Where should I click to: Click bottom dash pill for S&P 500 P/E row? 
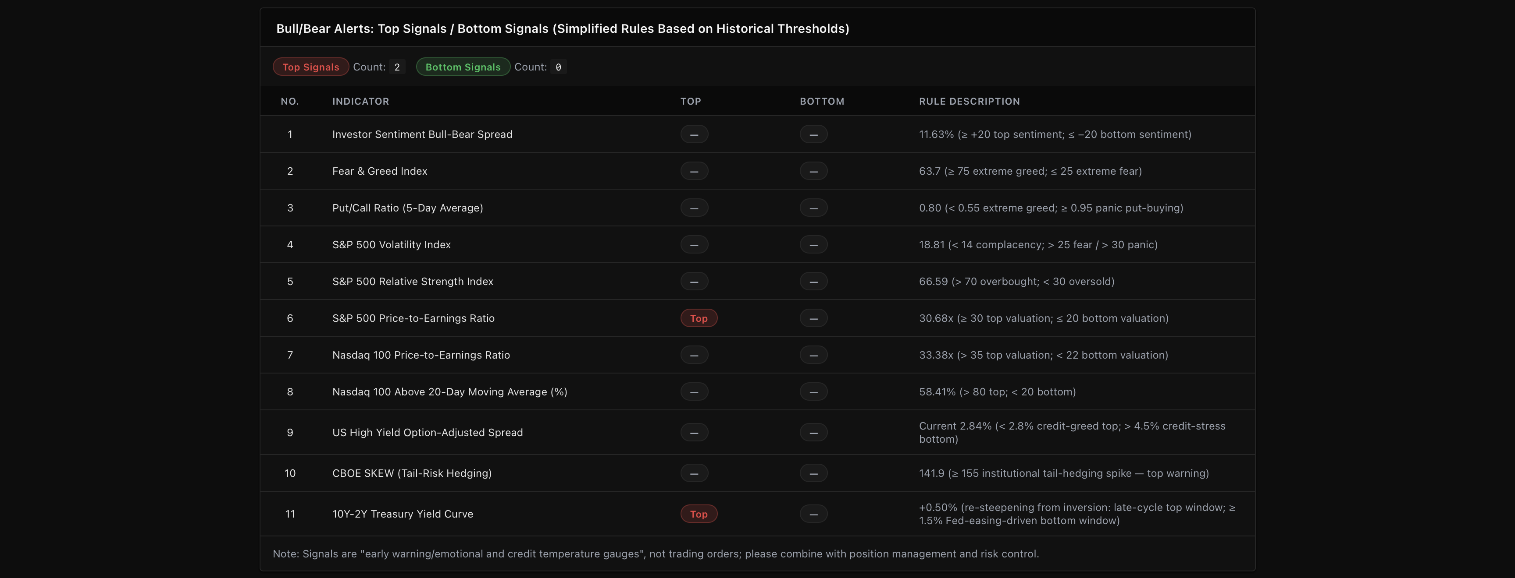(813, 318)
